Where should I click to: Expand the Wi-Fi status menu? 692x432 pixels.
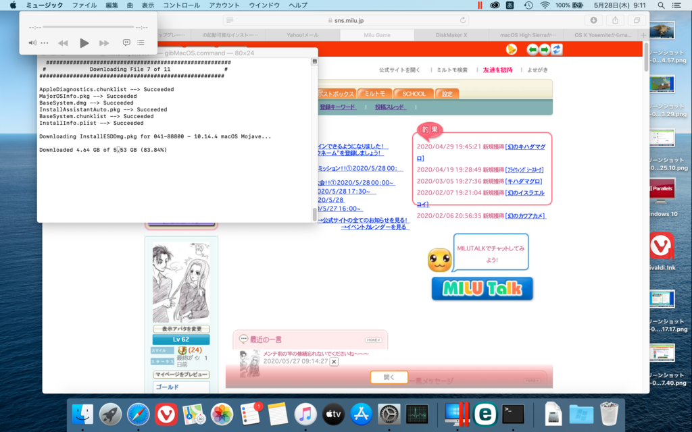coord(545,5)
